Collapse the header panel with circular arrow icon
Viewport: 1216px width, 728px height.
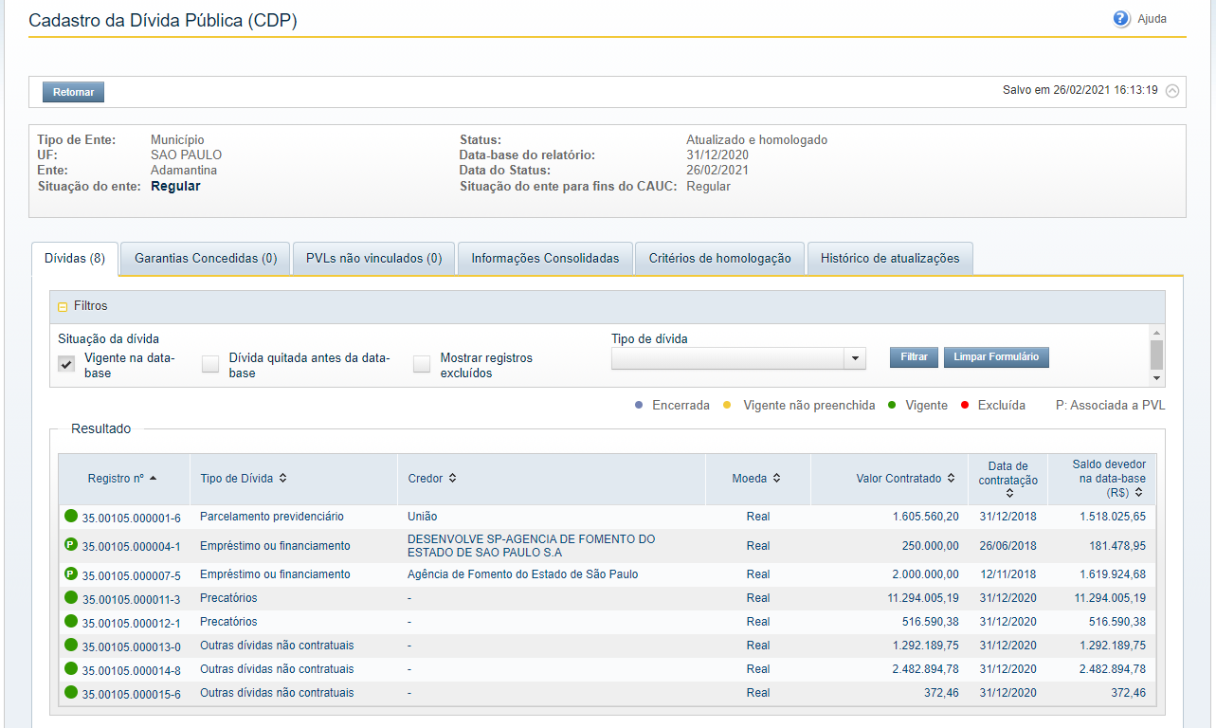pos(1172,91)
